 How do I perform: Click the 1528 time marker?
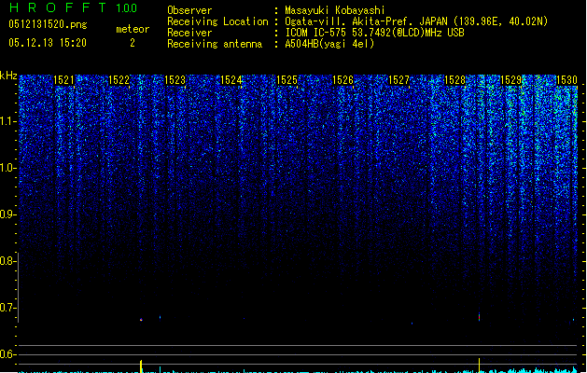click(x=454, y=80)
